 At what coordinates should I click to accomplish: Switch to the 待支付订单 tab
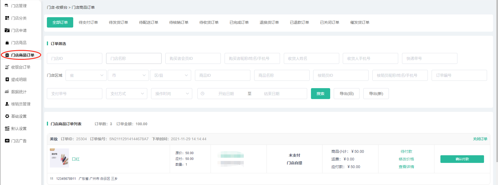click(88, 22)
